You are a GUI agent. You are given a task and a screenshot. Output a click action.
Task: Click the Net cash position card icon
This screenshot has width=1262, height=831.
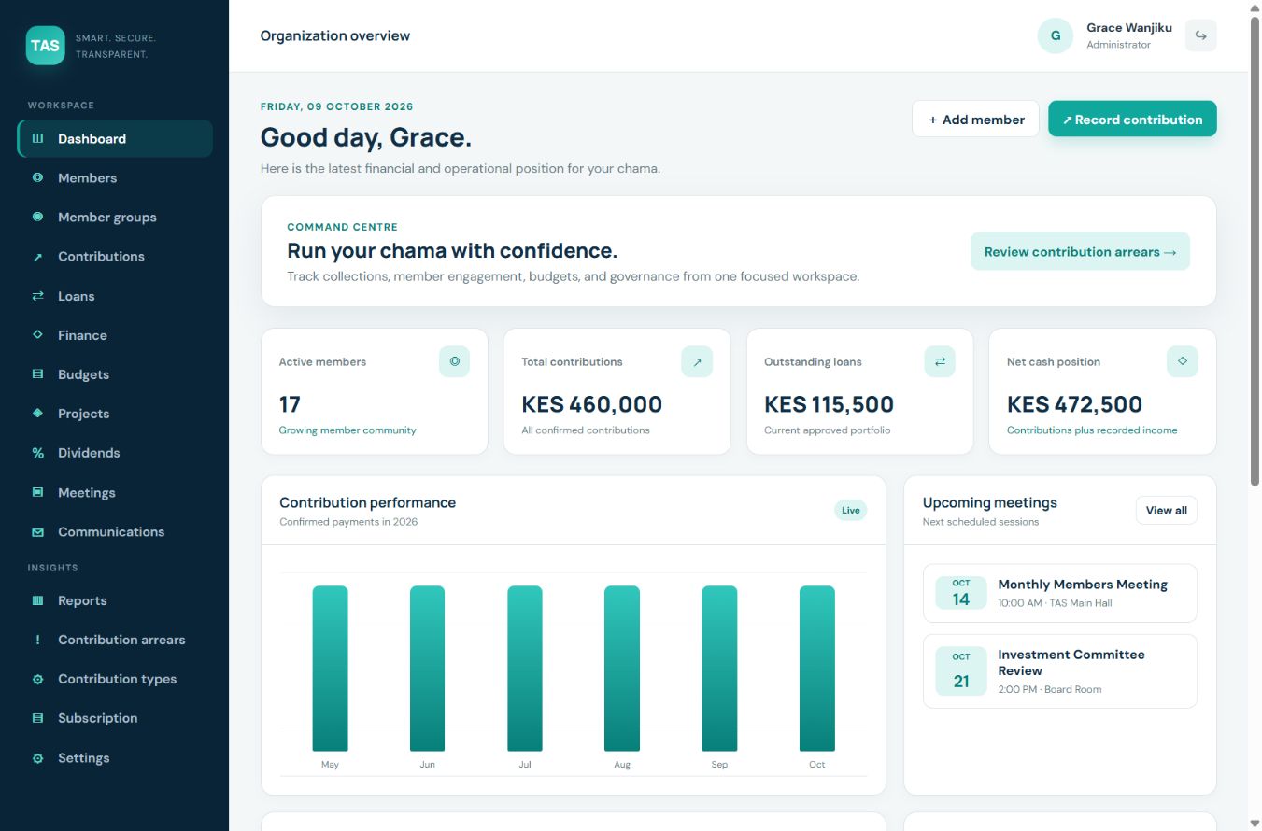pyautogui.click(x=1182, y=361)
